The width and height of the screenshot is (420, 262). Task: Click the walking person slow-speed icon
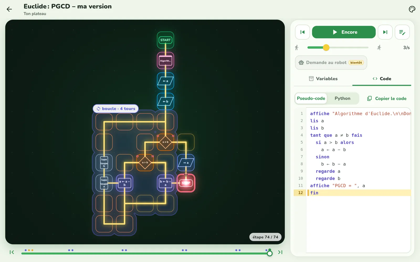pyautogui.click(x=297, y=48)
